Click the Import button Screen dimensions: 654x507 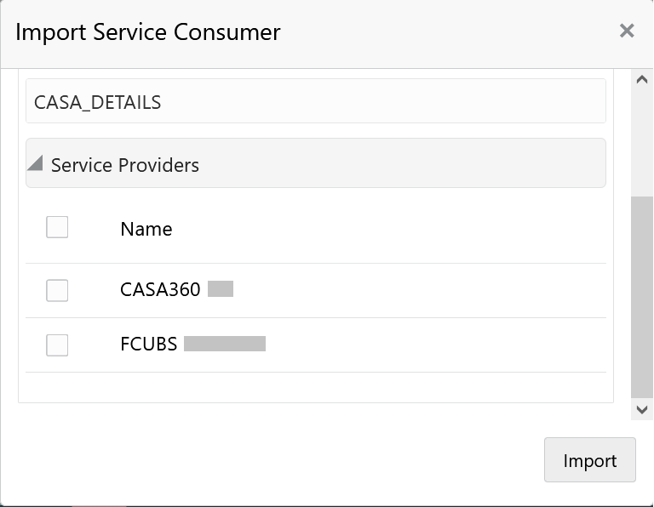(589, 460)
